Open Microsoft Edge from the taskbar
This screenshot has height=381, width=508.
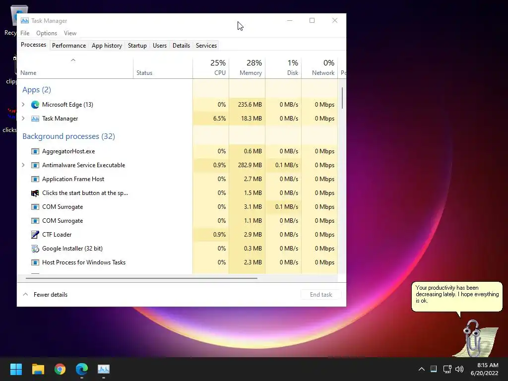coord(82,369)
